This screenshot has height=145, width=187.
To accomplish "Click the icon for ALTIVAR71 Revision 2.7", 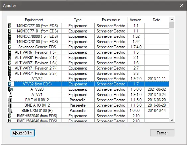I will [x=10, y=68].
